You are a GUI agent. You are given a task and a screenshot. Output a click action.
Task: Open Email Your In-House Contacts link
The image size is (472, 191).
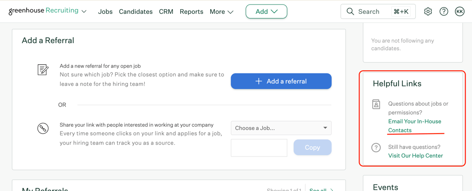click(x=414, y=126)
